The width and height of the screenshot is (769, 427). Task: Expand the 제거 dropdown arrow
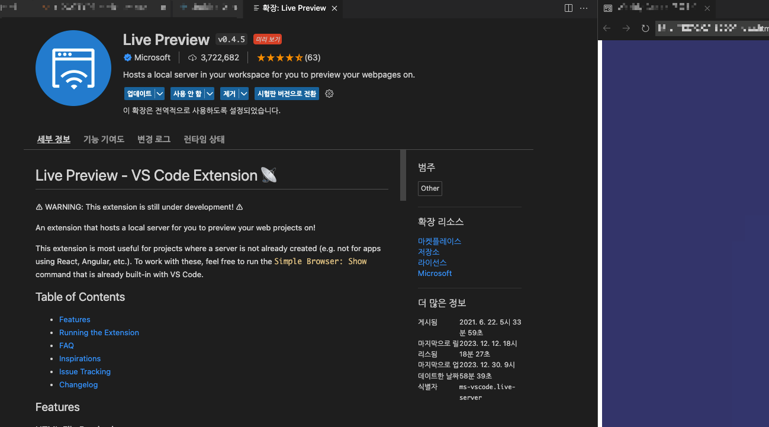click(x=244, y=94)
